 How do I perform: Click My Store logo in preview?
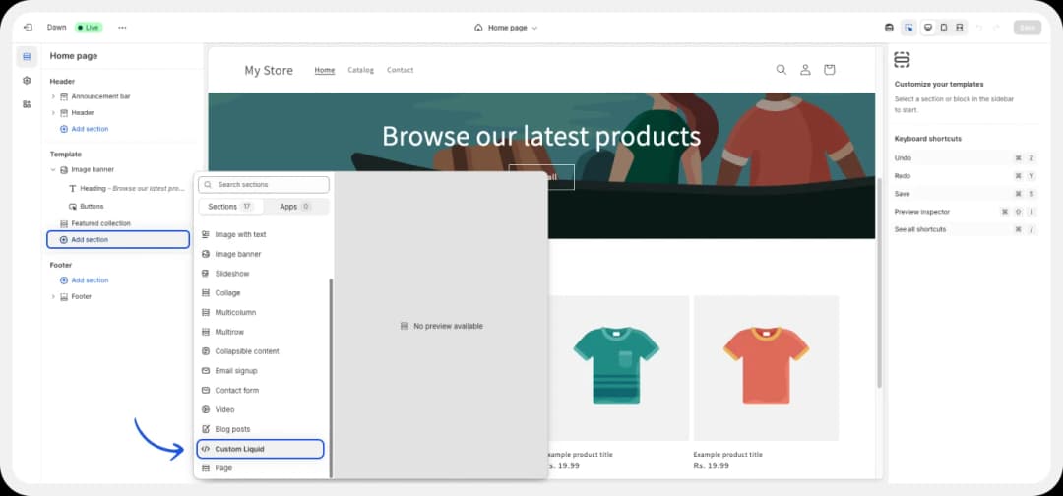tap(269, 71)
